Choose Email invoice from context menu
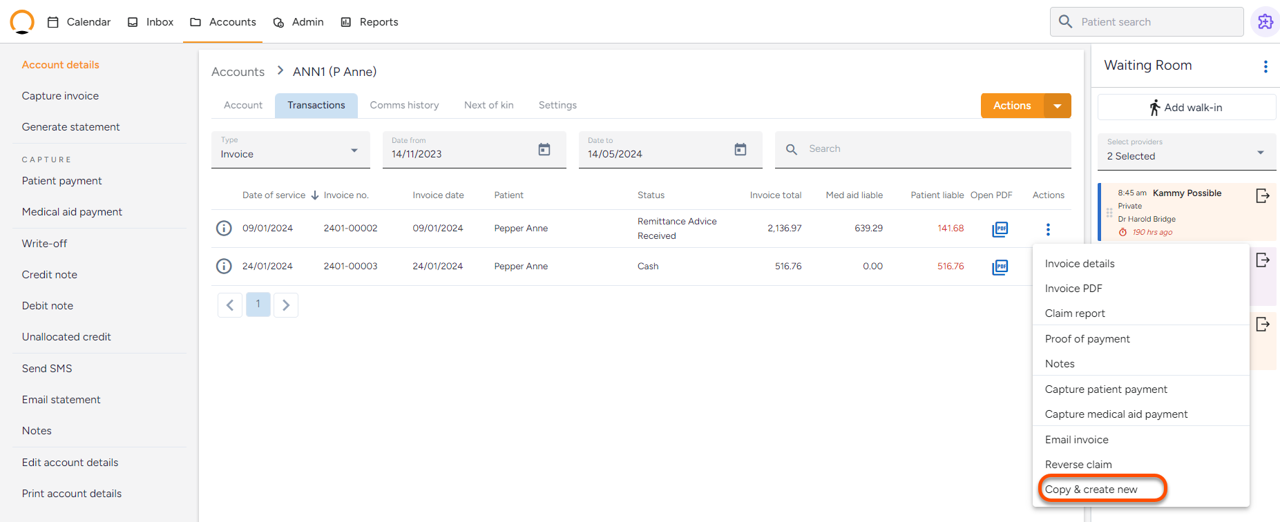The width and height of the screenshot is (1280, 522). pos(1140,440)
